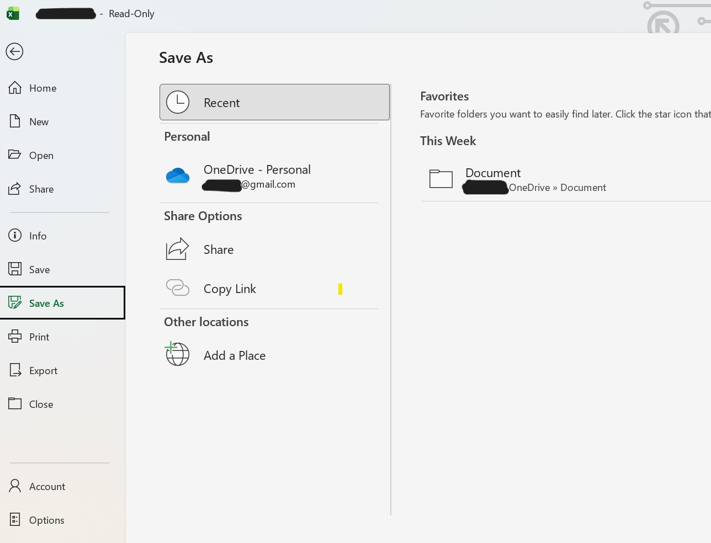Open Excel Options
This screenshot has width=711, height=543.
[x=62, y=520]
